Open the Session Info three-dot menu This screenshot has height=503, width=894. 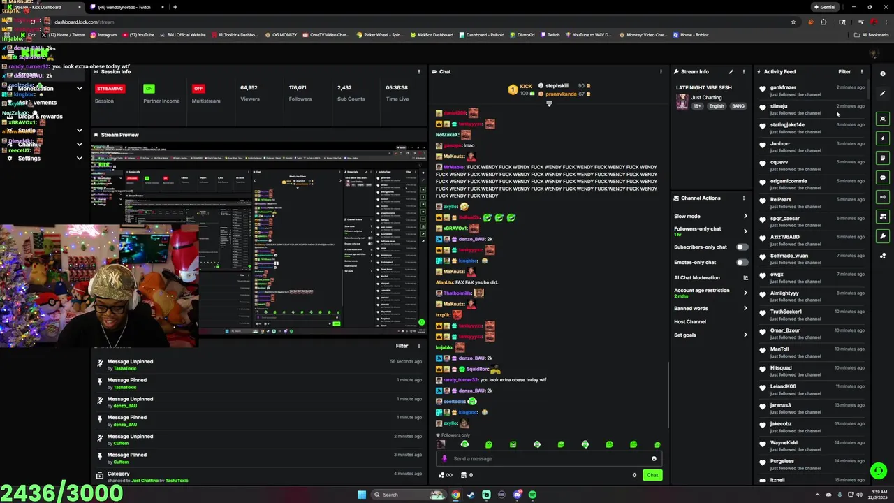[419, 71]
